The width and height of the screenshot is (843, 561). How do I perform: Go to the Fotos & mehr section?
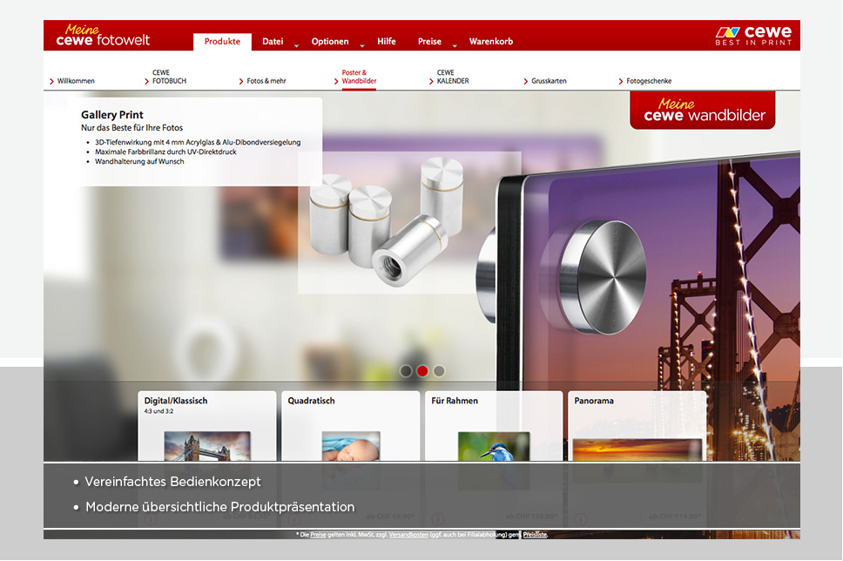[266, 81]
